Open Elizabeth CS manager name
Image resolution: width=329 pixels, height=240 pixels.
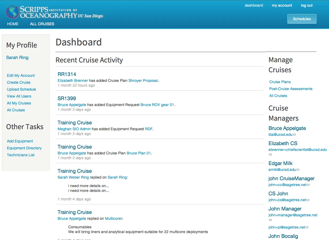click(x=283, y=144)
